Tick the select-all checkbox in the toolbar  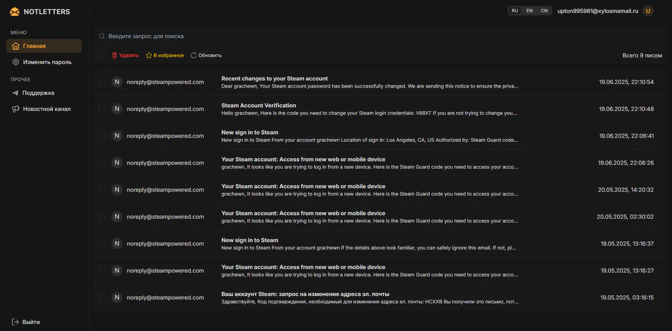pyautogui.click(x=102, y=55)
